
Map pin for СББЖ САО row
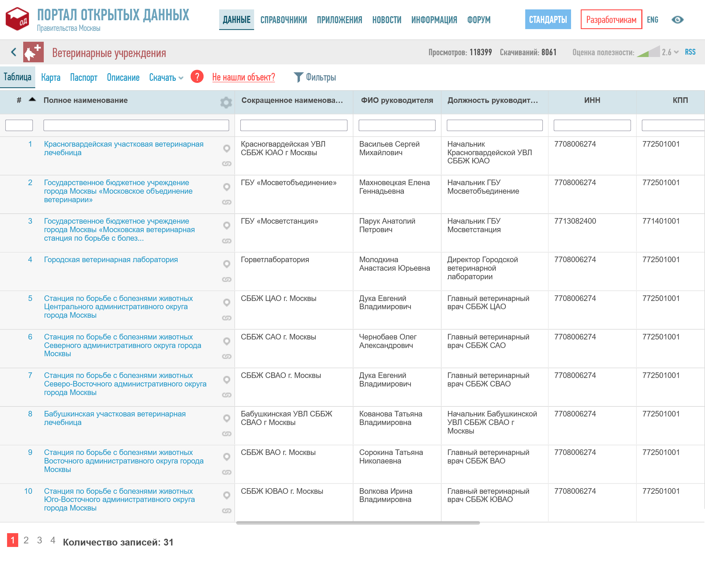(226, 341)
